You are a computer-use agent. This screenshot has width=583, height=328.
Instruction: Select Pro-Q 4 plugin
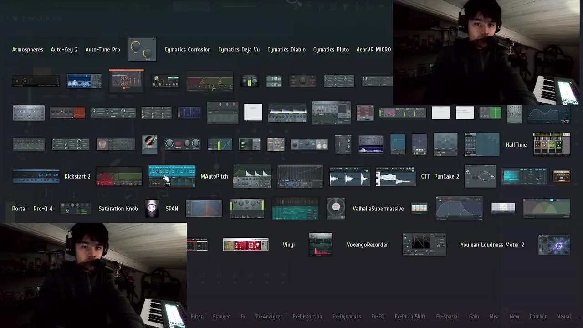[x=43, y=209]
